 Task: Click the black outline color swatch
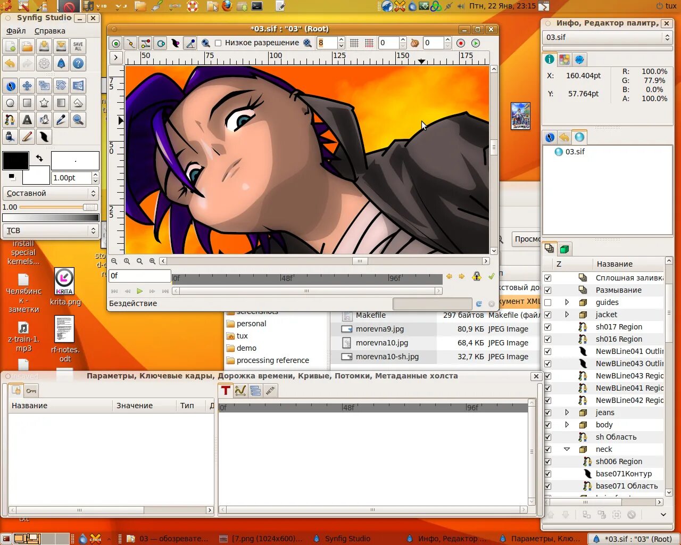[x=16, y=161]
